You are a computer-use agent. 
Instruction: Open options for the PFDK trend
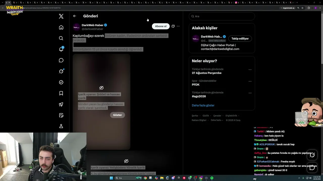[x=250, y=81]
